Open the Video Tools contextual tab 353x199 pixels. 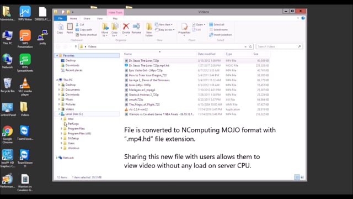point(115,12)
